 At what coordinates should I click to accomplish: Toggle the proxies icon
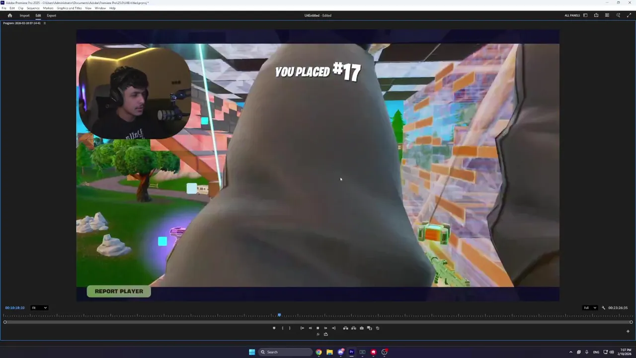tap(377, 328)
